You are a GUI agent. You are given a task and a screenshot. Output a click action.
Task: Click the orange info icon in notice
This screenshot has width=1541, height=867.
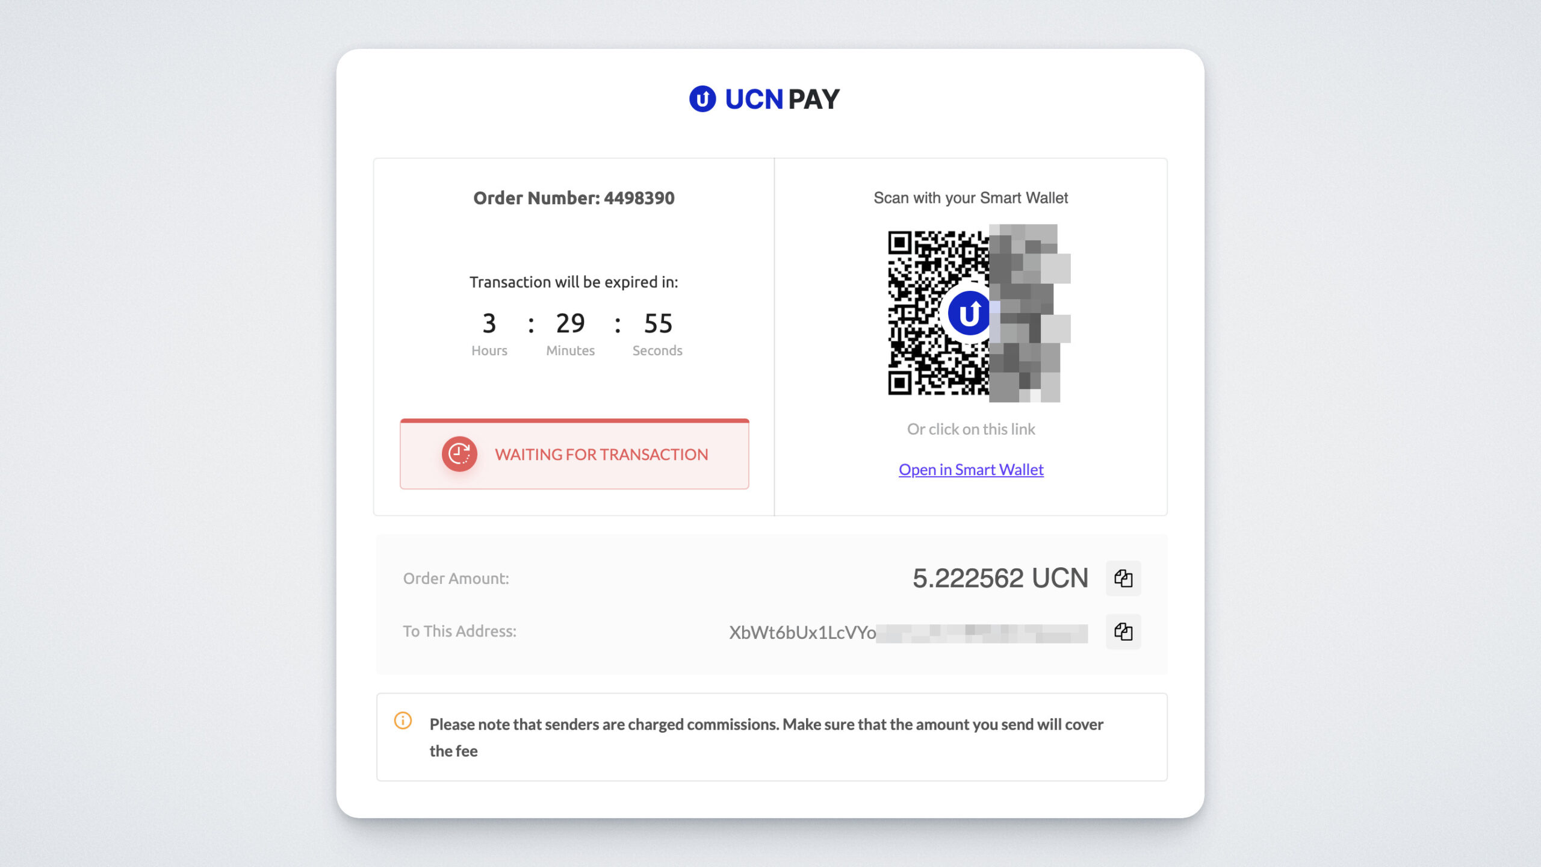coord(403,721)
